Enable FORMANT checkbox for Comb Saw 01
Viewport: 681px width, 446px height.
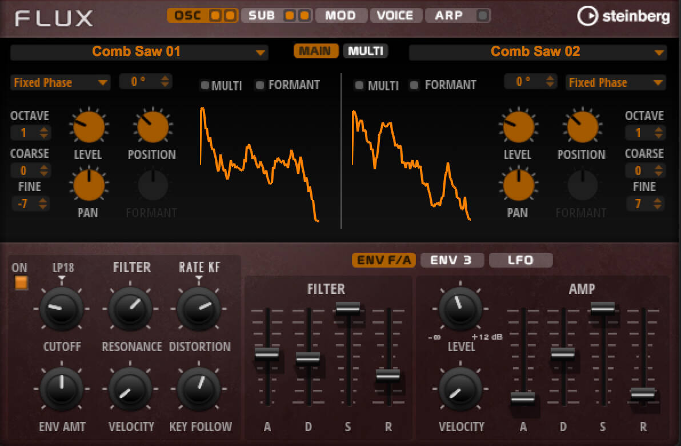pos(260,85)
